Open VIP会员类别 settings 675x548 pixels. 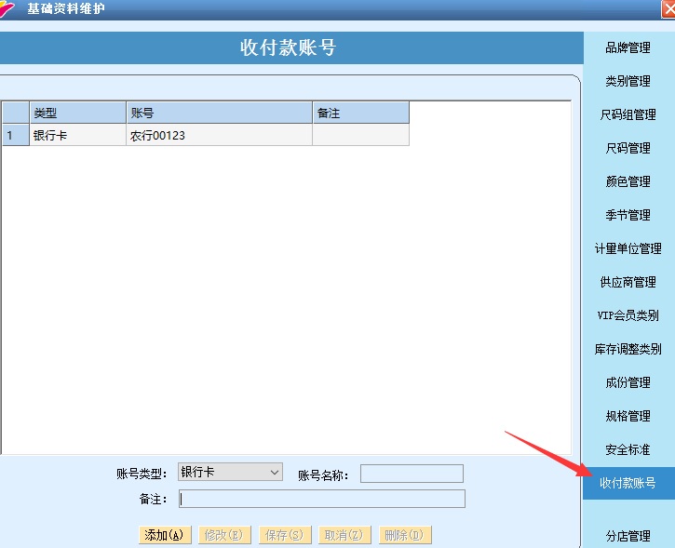click(628, 315)
